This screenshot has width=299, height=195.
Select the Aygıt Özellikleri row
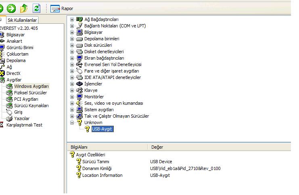pyautogui.click(x=90, y=155)
